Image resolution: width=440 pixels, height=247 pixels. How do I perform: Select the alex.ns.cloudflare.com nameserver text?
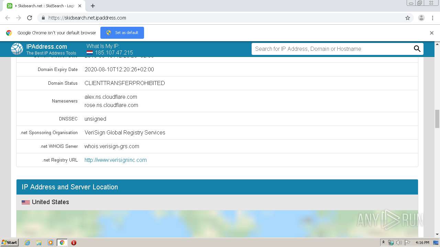pos(111,97)
